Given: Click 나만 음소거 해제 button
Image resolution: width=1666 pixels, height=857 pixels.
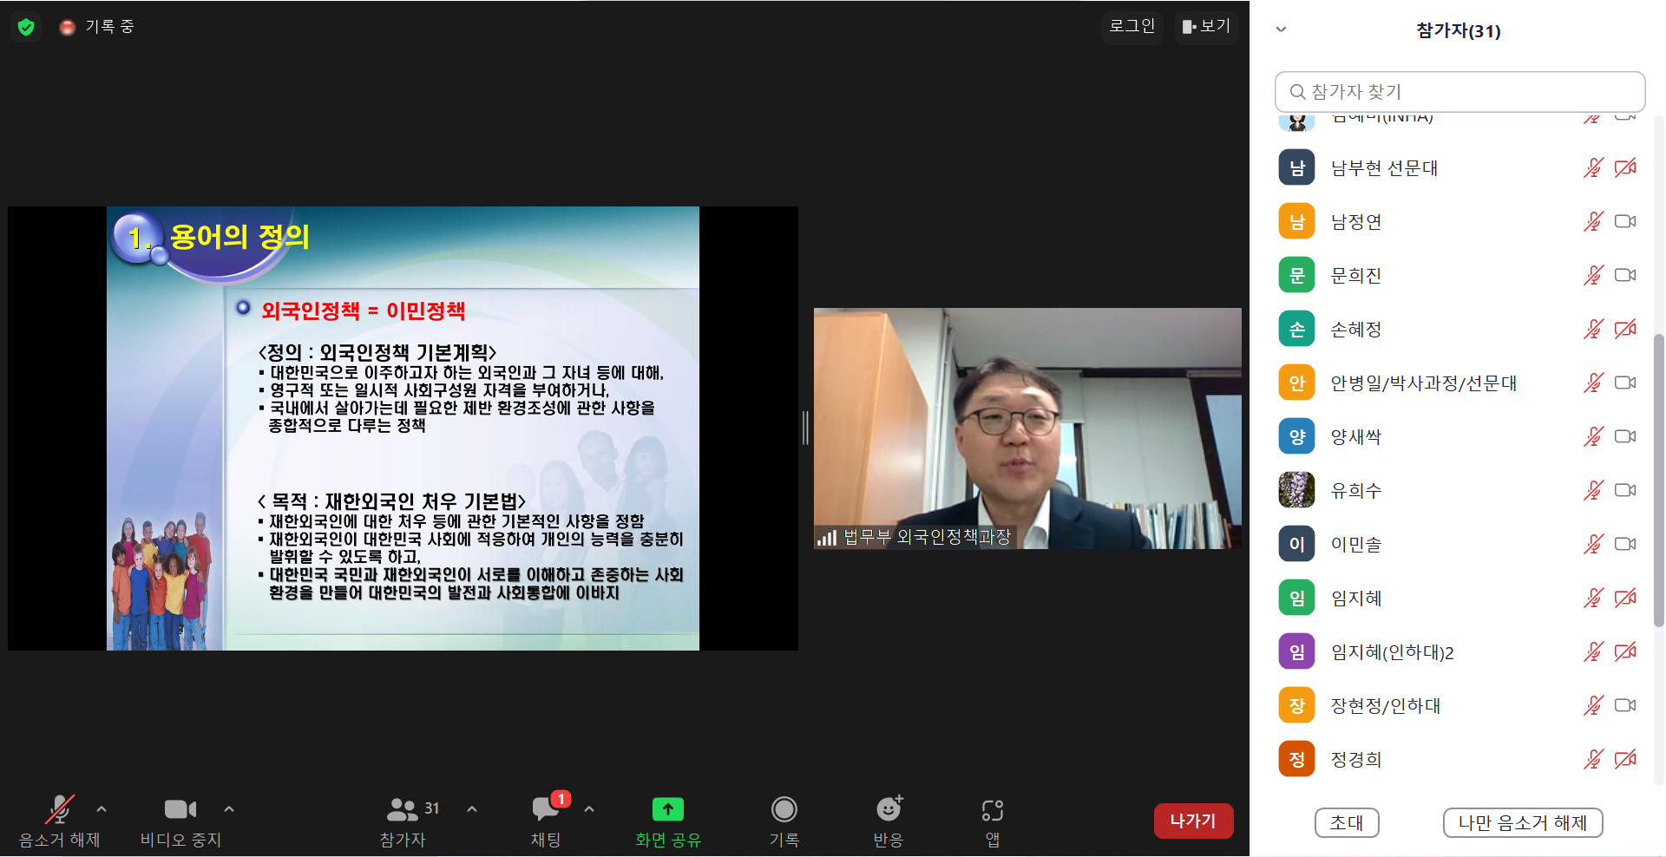Looking at the screenshot, I should 1522,822.
